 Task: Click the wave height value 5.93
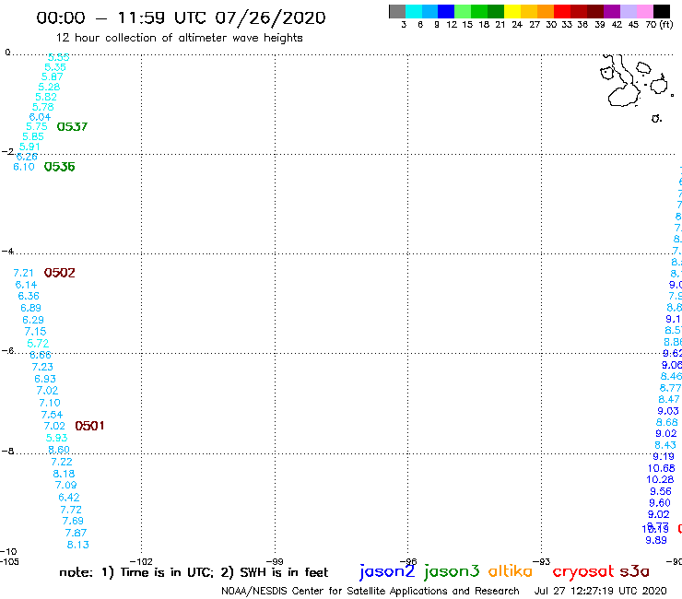pos(56,438)
